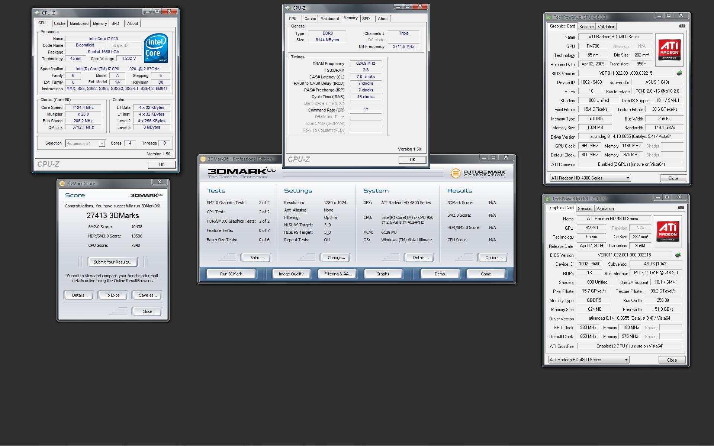Image resolution: width=714 pixels, height=446 pixels.
Task: Open Graphs in 3DMark06
Action: [384, 274]
